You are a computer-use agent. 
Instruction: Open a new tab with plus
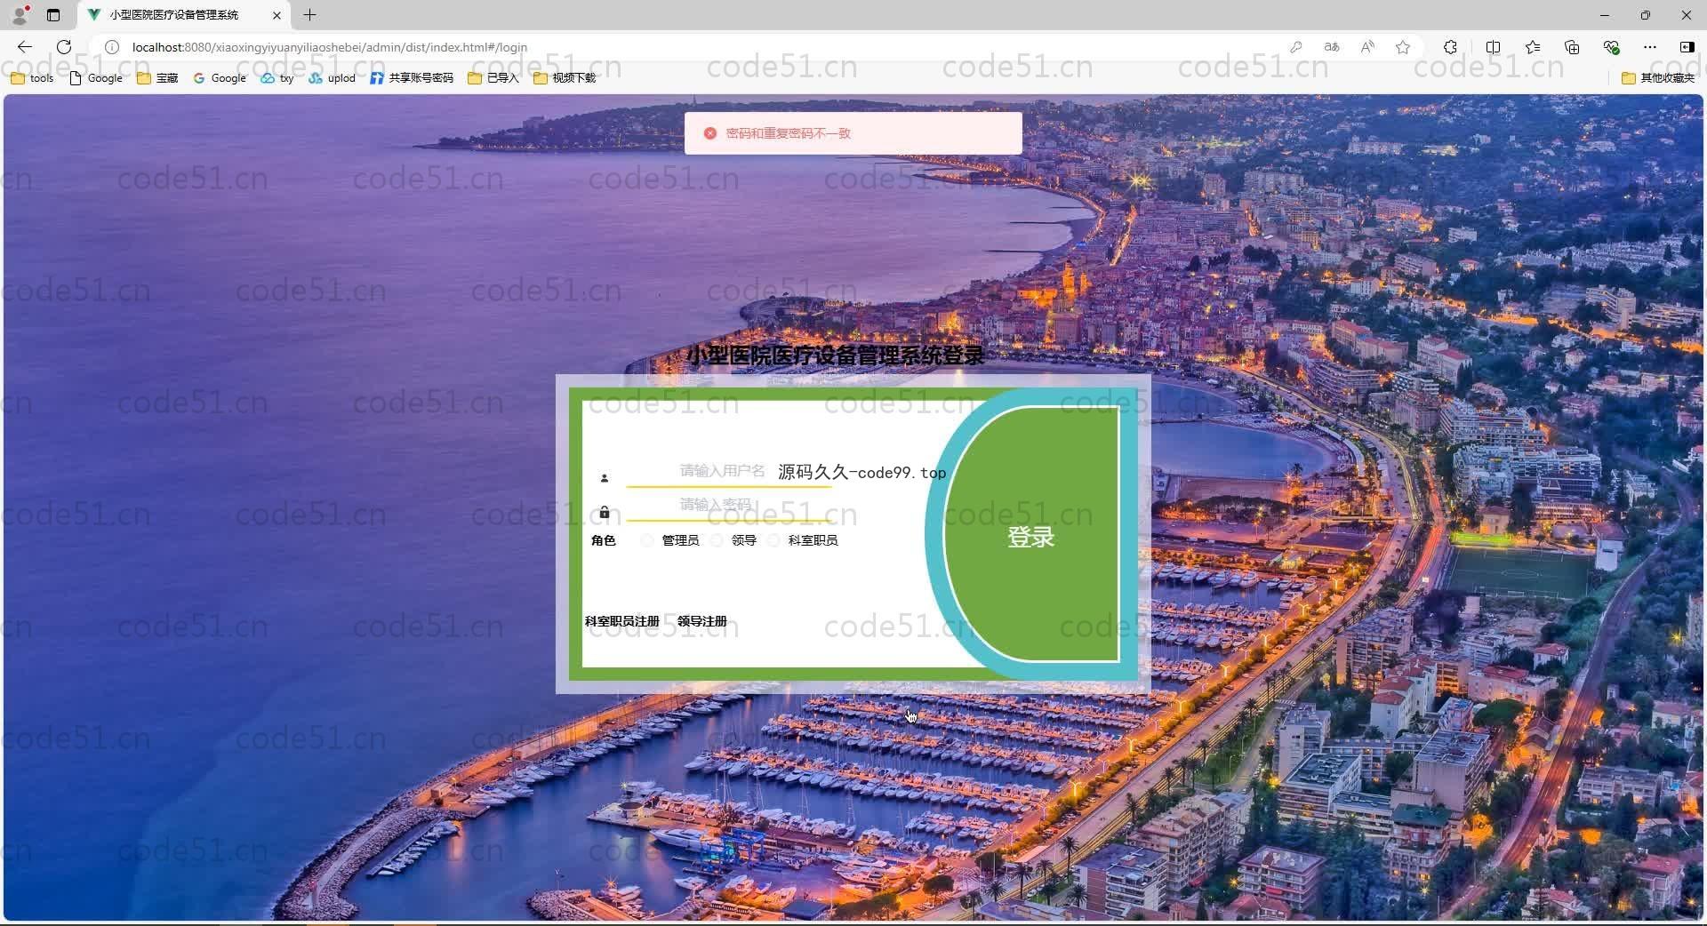point(309,15)
